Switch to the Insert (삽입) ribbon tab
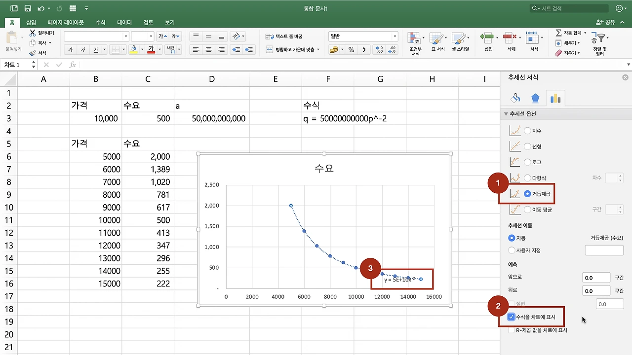 point(31,22)
